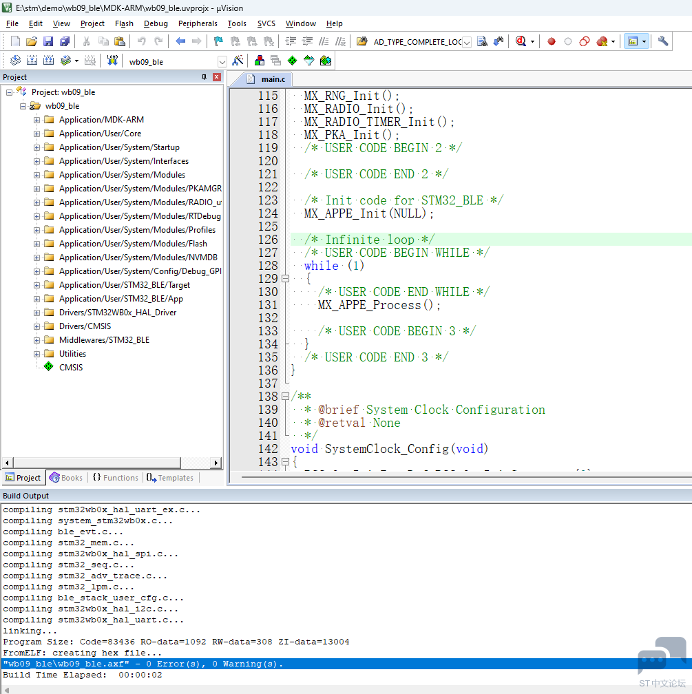This screenshot has width=692, height=694.
Task: Select Software Packs icon
Action: 308,61
